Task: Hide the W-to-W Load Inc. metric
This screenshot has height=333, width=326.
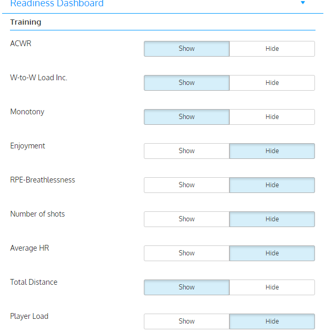Action: (272, 83)
